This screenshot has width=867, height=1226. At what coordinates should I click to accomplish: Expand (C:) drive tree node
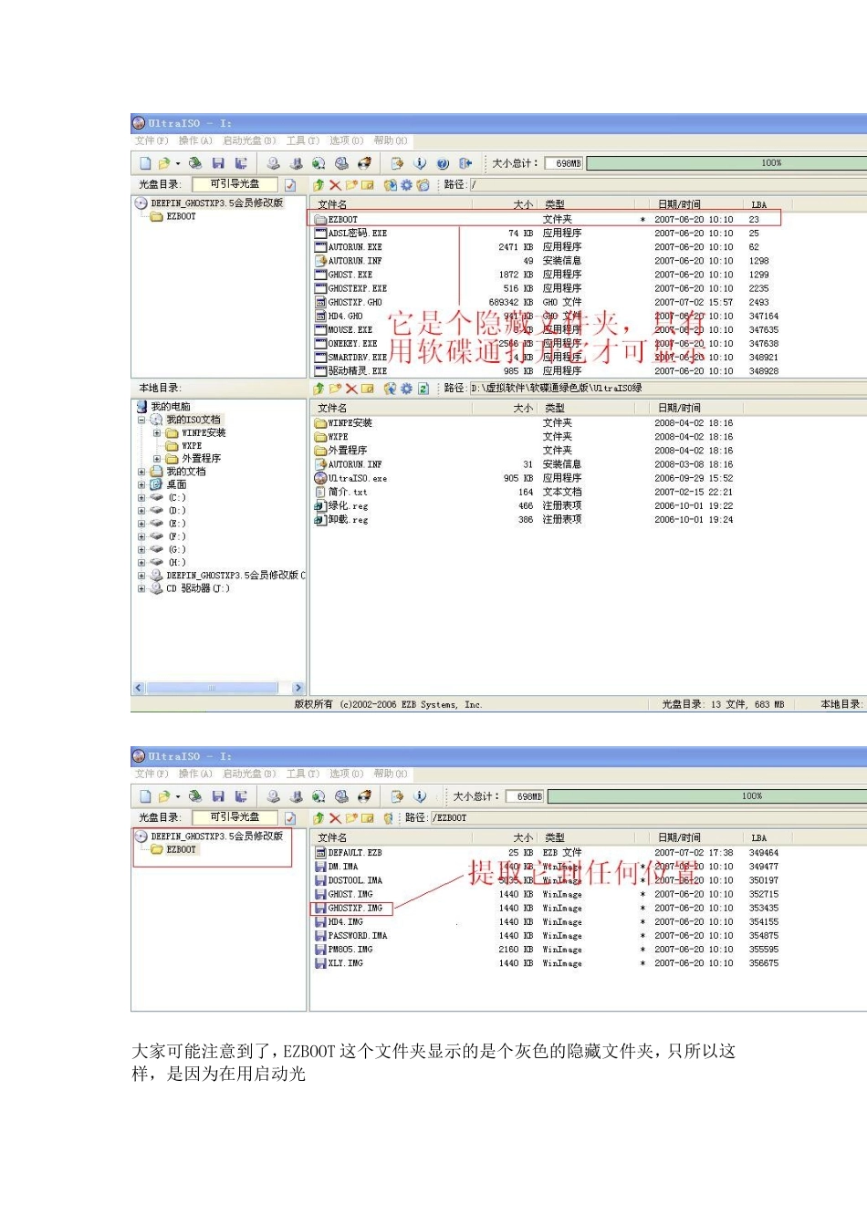coord(141,498)
